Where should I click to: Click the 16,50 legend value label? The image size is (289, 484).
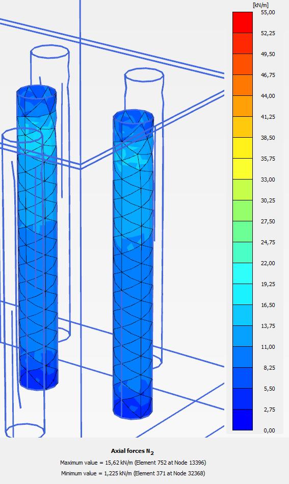click(x=268, y=305)
